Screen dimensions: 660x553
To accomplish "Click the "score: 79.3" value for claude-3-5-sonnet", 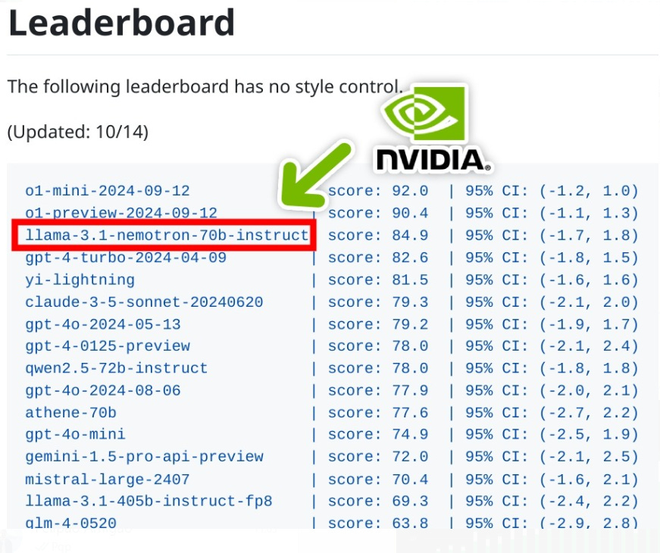I will [378, 301].
